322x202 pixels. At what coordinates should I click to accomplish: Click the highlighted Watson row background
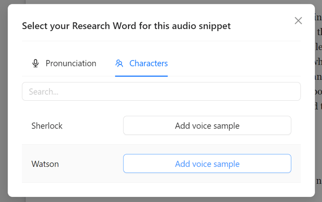90,164
